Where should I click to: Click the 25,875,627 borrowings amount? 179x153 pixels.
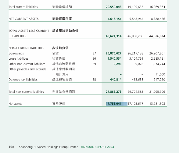click(113, 53)
